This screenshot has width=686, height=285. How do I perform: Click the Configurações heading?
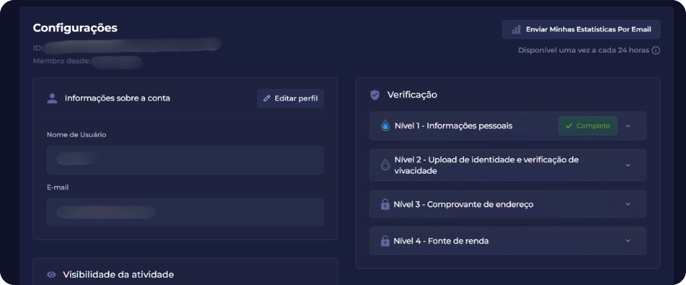pos(75,28)
